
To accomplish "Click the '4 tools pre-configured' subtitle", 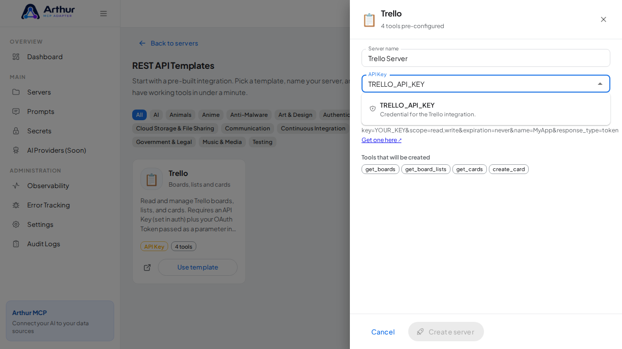I will tap(413, 26).
